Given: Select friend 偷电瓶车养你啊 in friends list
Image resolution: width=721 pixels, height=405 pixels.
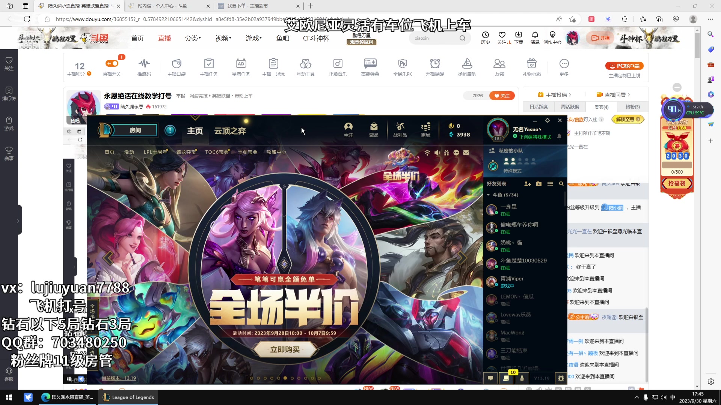Looking at the screenshot, I should click(x=525, y=228).
